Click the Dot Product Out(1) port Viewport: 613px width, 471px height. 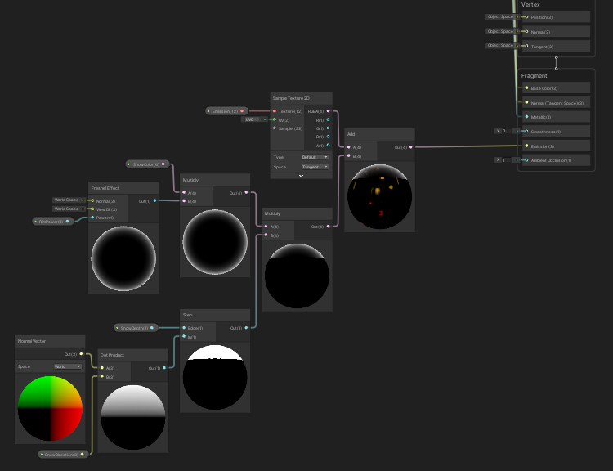(x=164, y=368)
